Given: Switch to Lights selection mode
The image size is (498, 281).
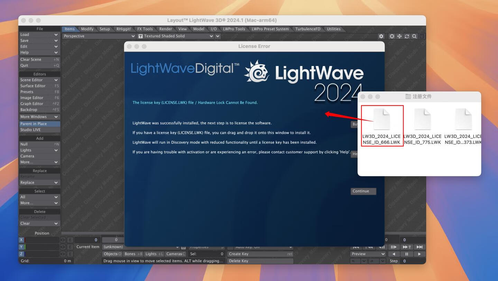Looking at the screenshot, I should click(x=154, y=254).
